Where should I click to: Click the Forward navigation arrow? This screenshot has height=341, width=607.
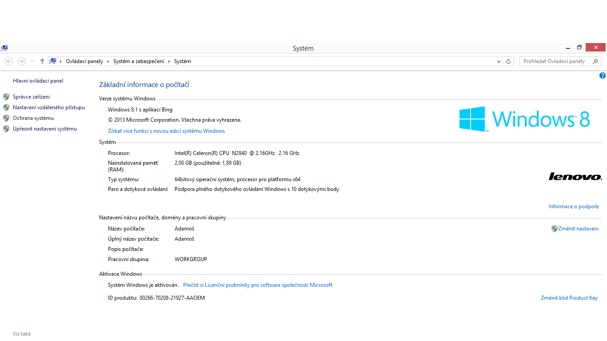tap(21, 61)
